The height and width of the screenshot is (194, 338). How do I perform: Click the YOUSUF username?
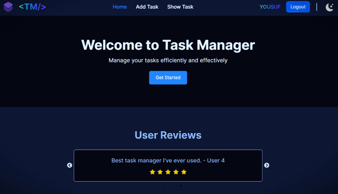(270, 7)
